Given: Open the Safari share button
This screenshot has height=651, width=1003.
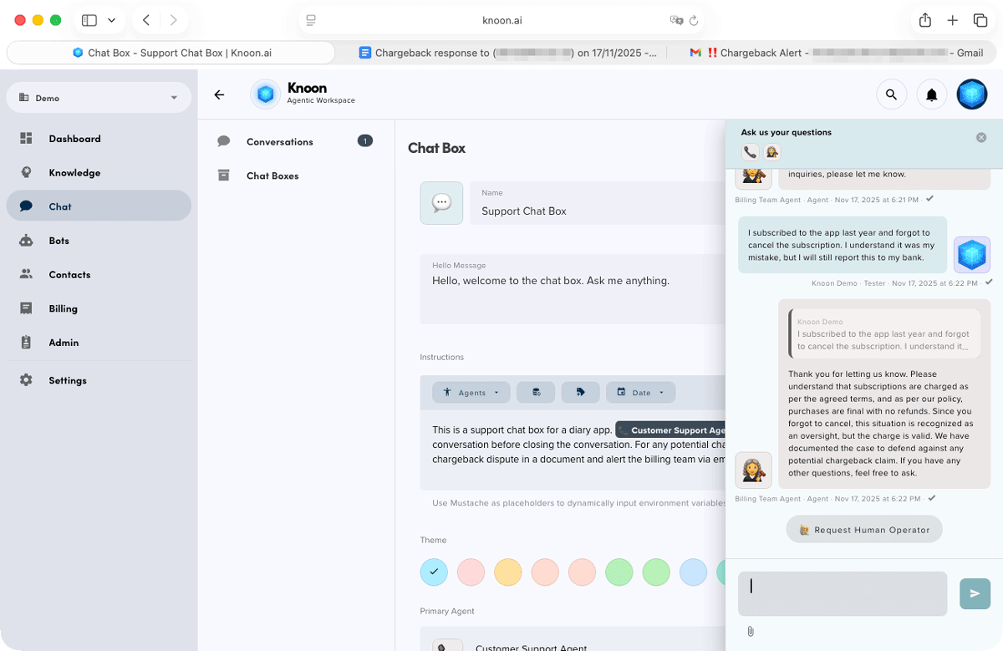Looking at the screenshot, I should coord(925,20).
